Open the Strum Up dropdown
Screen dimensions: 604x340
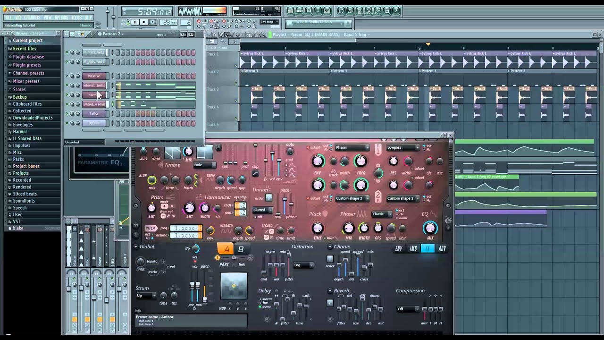pos(146,296)
